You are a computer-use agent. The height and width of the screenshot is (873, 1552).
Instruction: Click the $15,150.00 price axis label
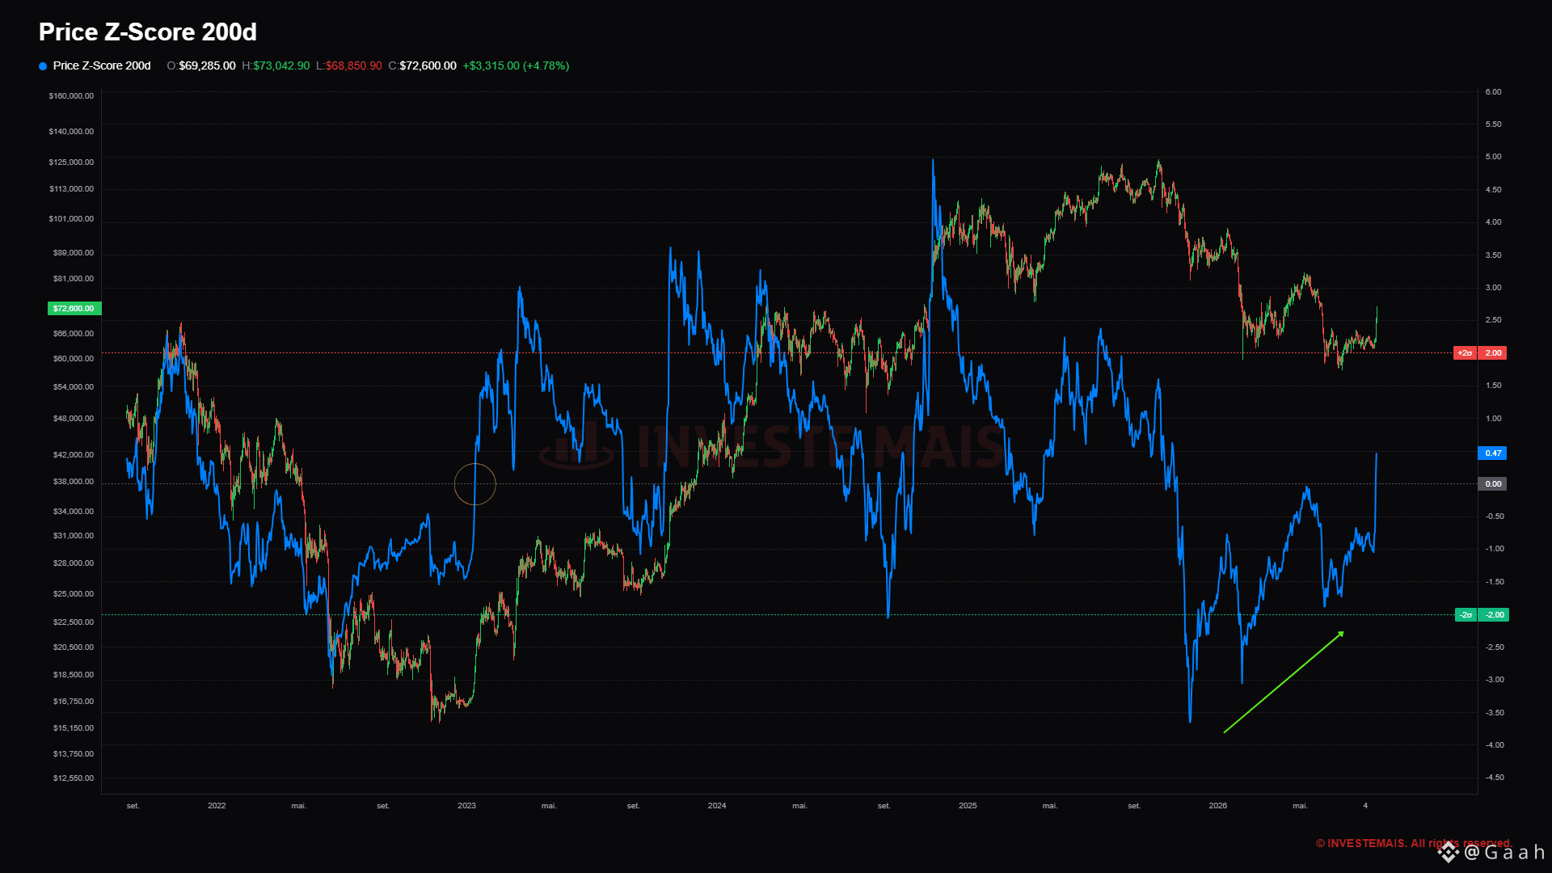[x=74, y=727]
